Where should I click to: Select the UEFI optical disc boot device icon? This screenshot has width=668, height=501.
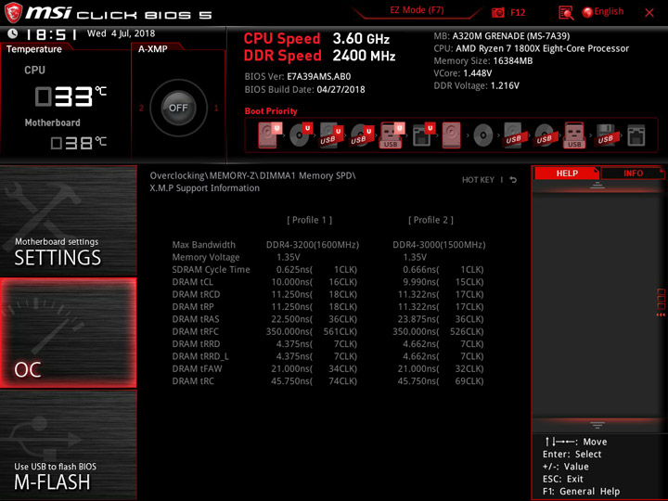[x=301, y=135]
